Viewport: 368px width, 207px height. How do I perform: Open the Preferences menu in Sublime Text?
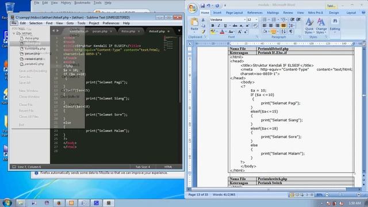point(111,23)
